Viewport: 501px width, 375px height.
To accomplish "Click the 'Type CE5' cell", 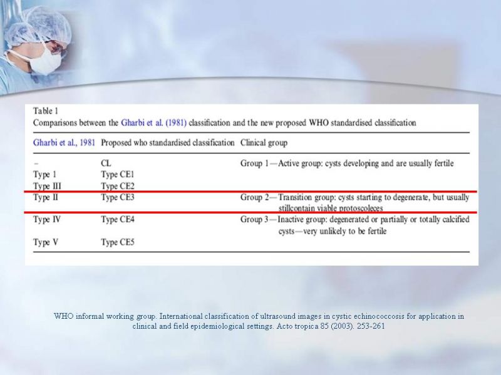I will pyautogui.click(x=118, y=242).
